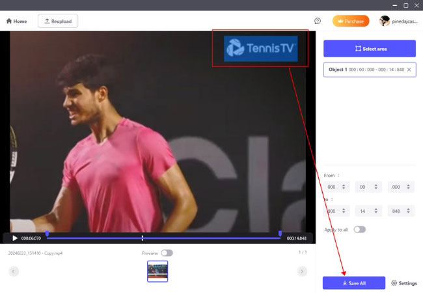Select the video clip thumbnail
This screenshot has height=293, width=423.
coord(157,271)
